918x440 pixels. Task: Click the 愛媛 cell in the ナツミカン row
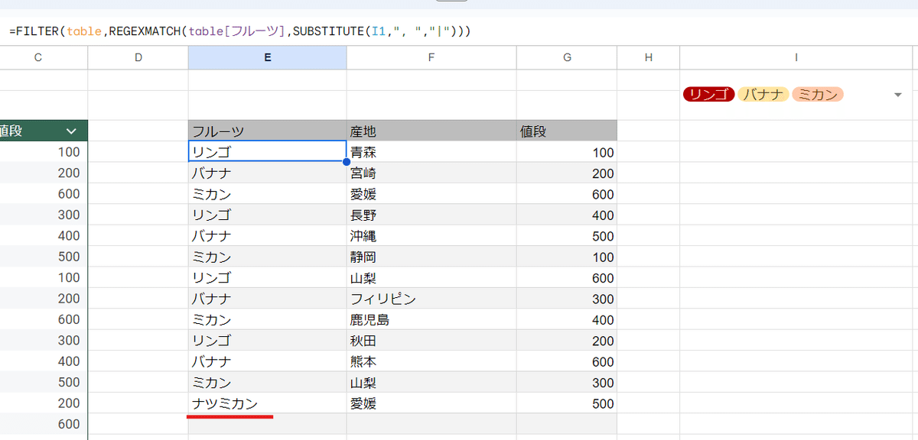tap(431, 403)
